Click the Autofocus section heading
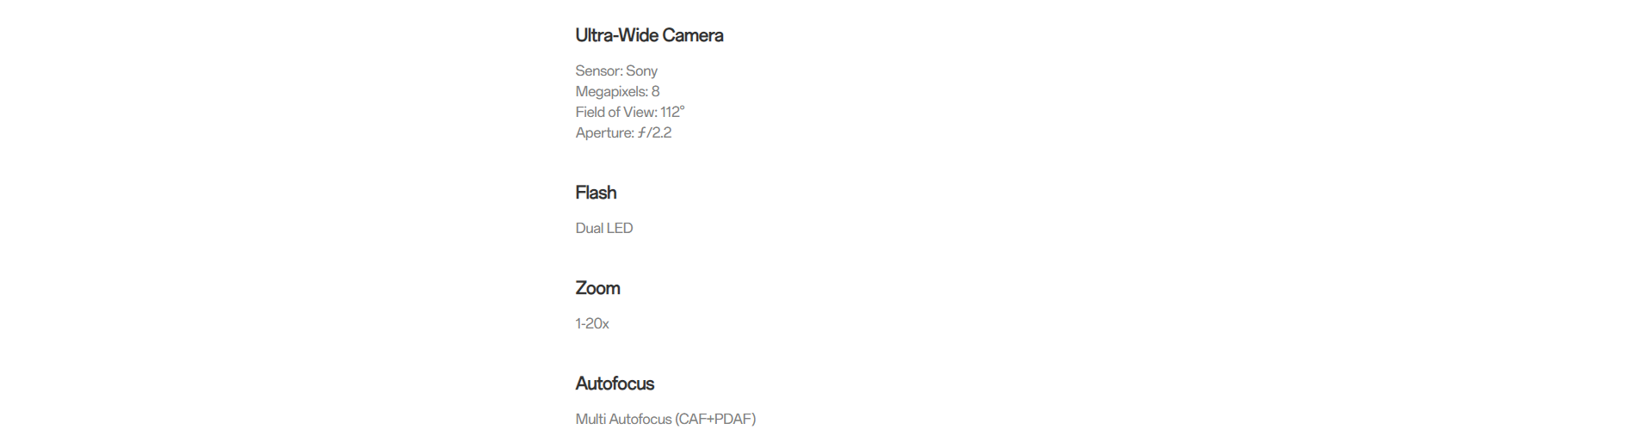The image size is (1626, 442). [x=615, y=384]
